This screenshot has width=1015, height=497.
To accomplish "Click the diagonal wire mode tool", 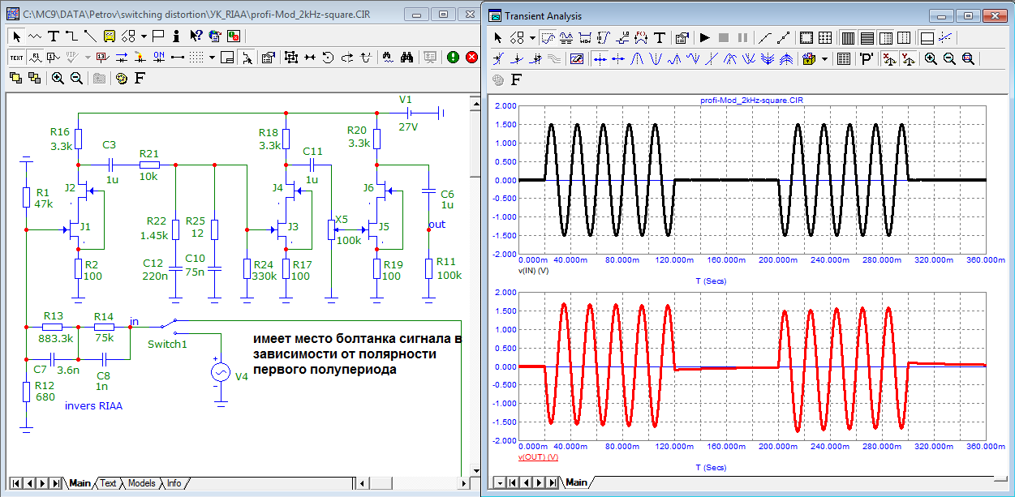I will tap(88, 36).
